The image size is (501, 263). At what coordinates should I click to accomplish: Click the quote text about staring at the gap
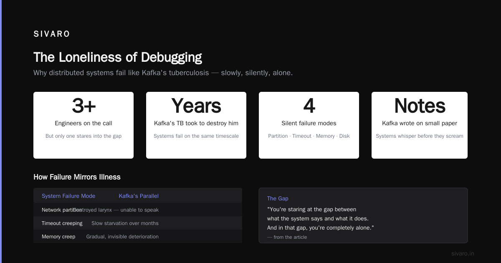(320, 218)
